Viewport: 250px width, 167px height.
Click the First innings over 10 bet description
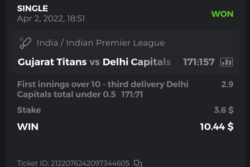coord(103,84)
